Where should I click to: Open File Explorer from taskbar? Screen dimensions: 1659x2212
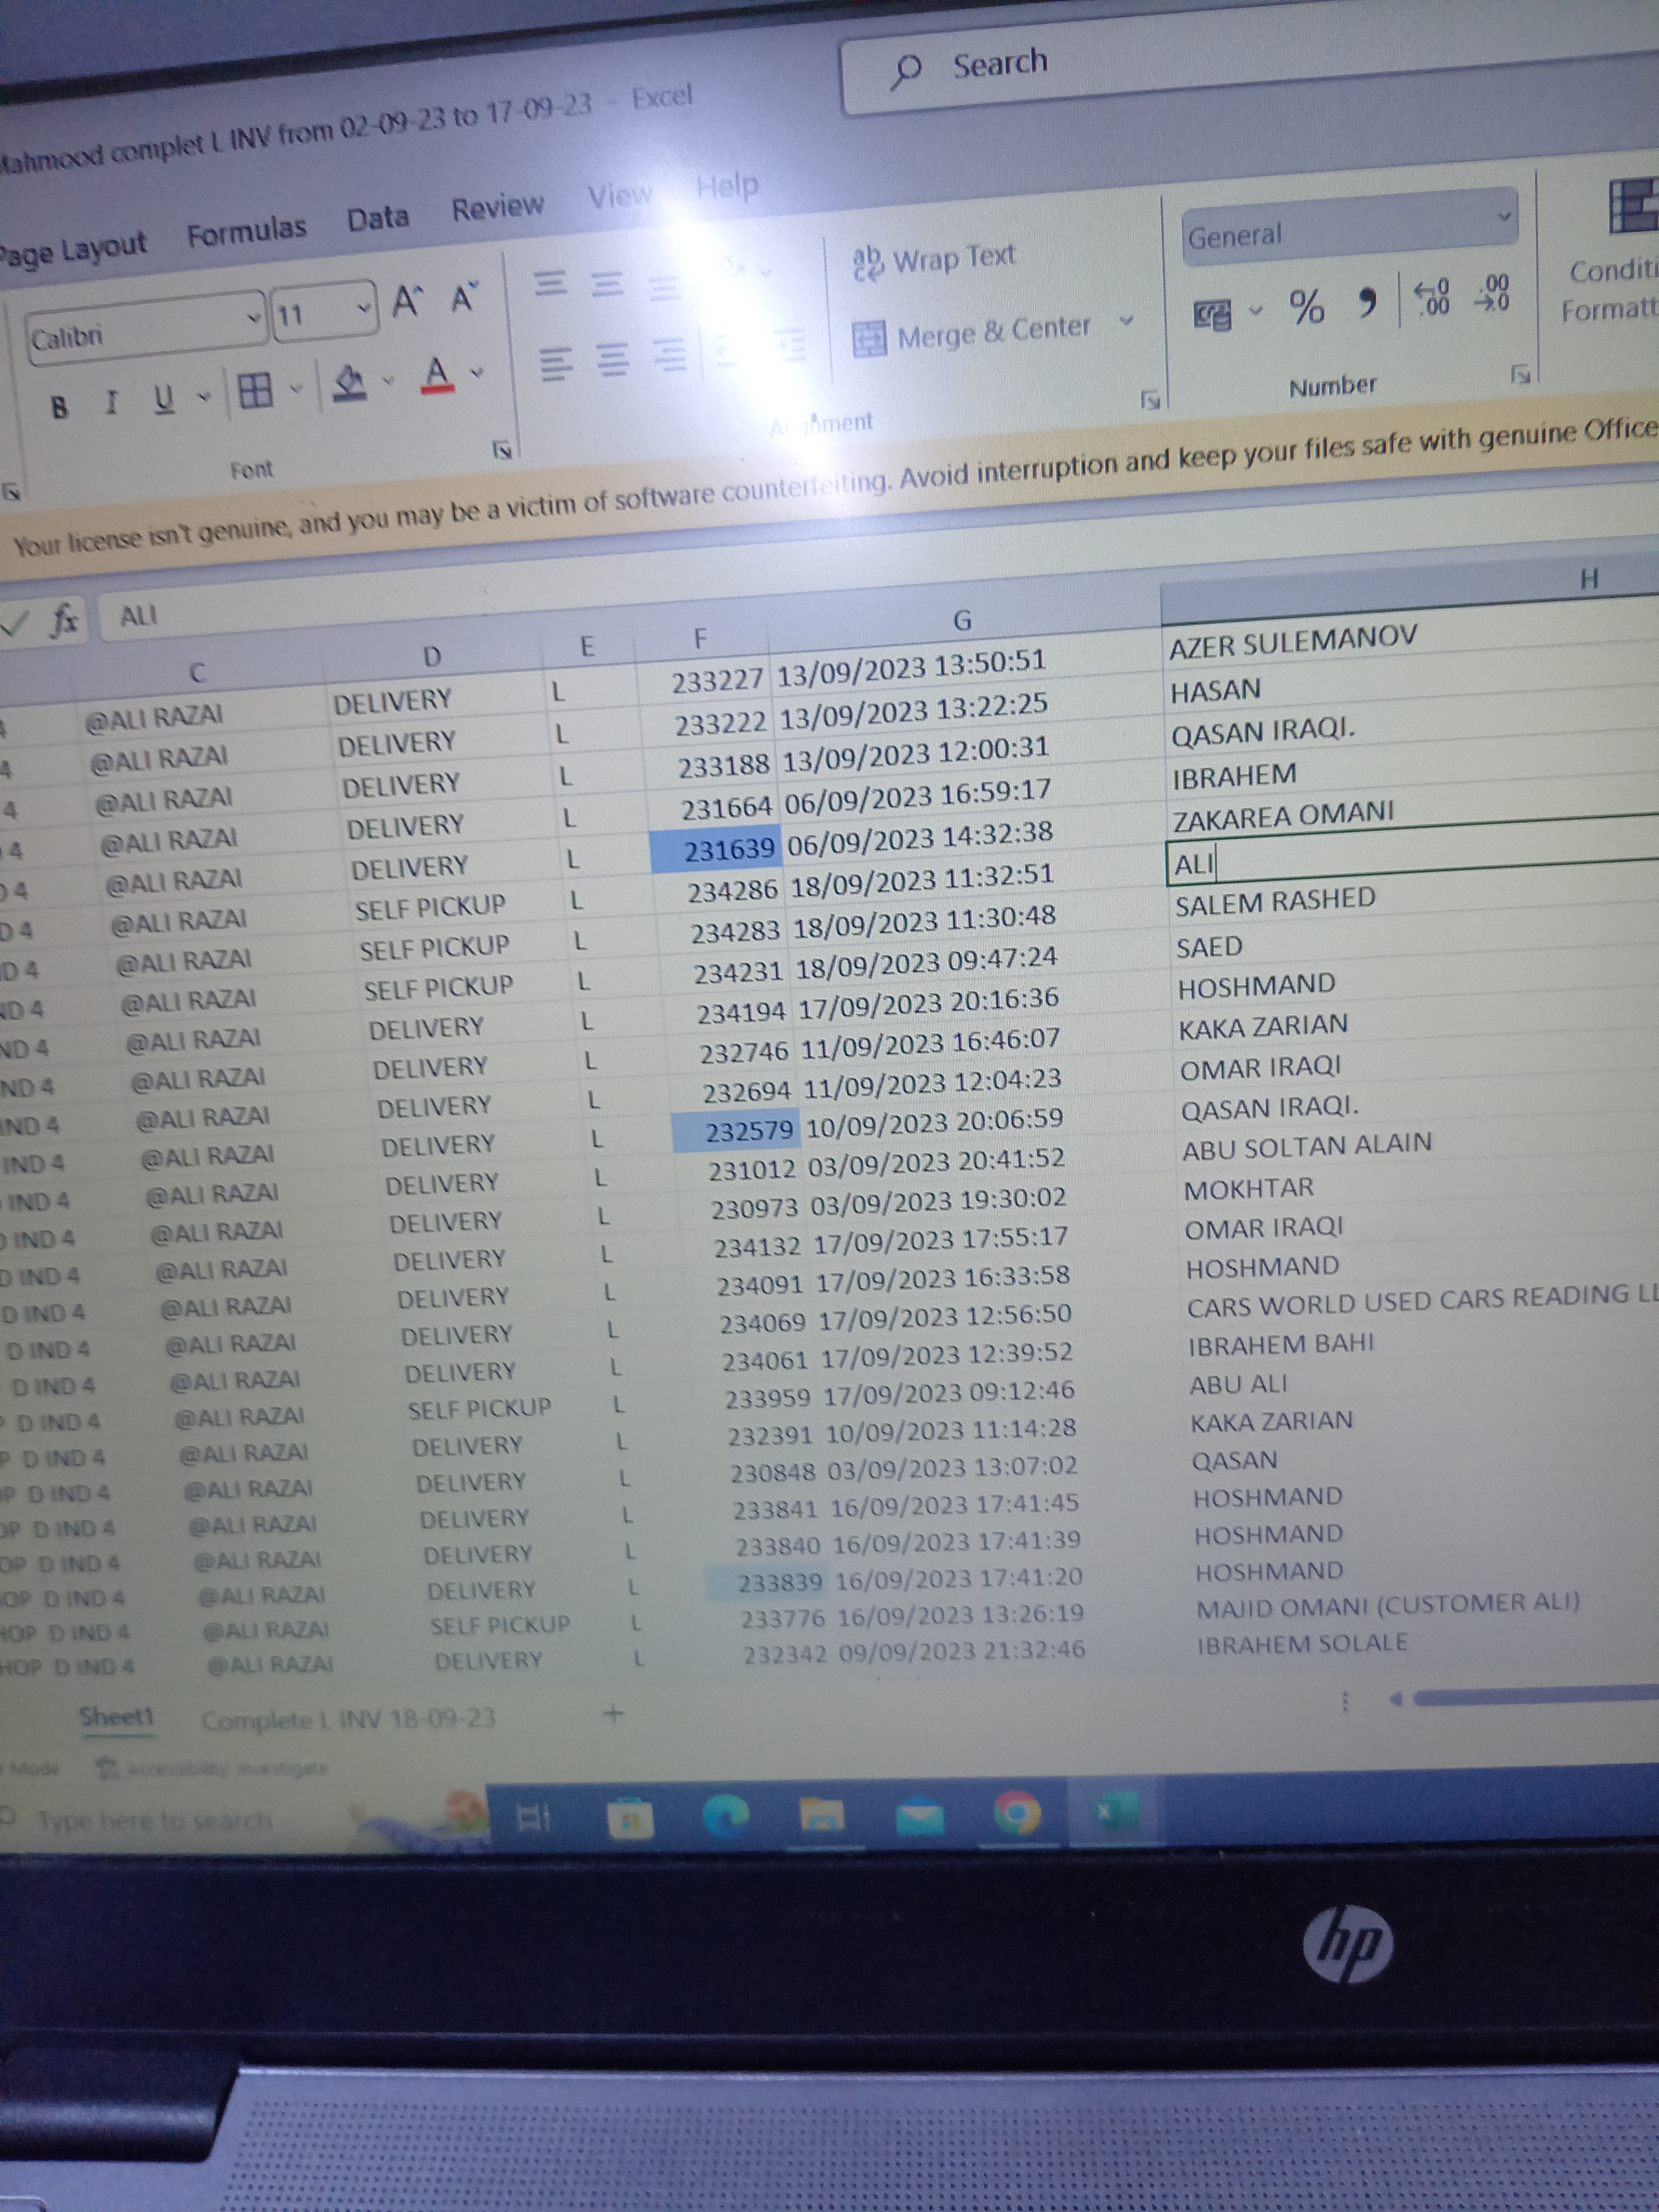(x=822, y=1814)
